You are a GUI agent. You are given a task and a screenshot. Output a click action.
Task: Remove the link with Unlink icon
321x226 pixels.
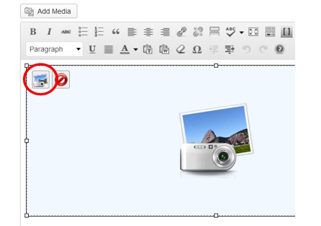[198, 32]
